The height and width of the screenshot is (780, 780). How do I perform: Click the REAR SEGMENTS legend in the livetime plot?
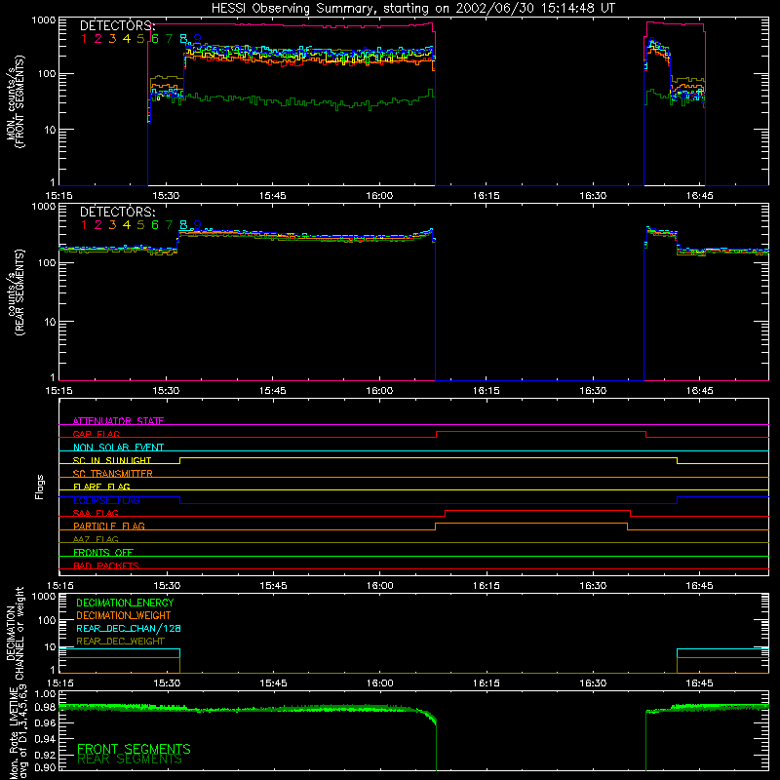pyautogui.click(x=130, y=760)
